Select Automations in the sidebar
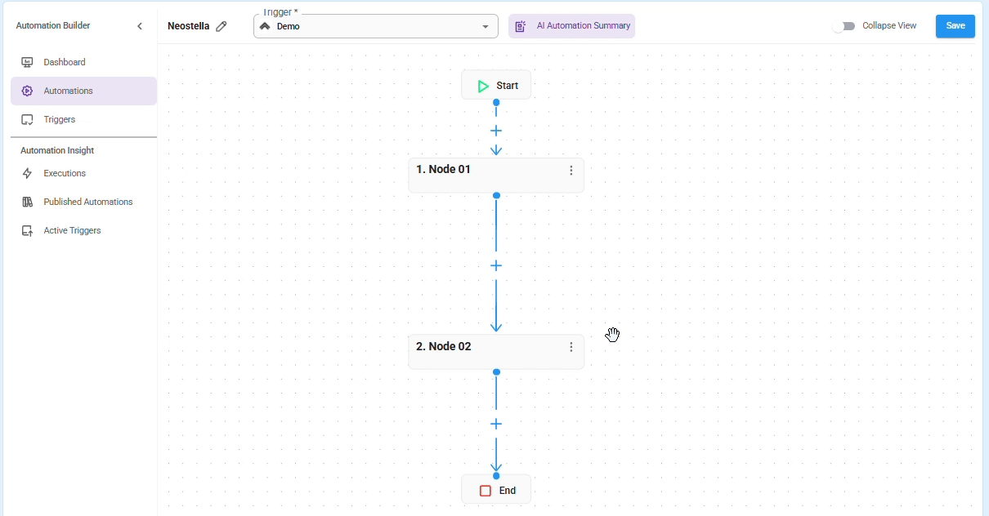 point(69,91)
